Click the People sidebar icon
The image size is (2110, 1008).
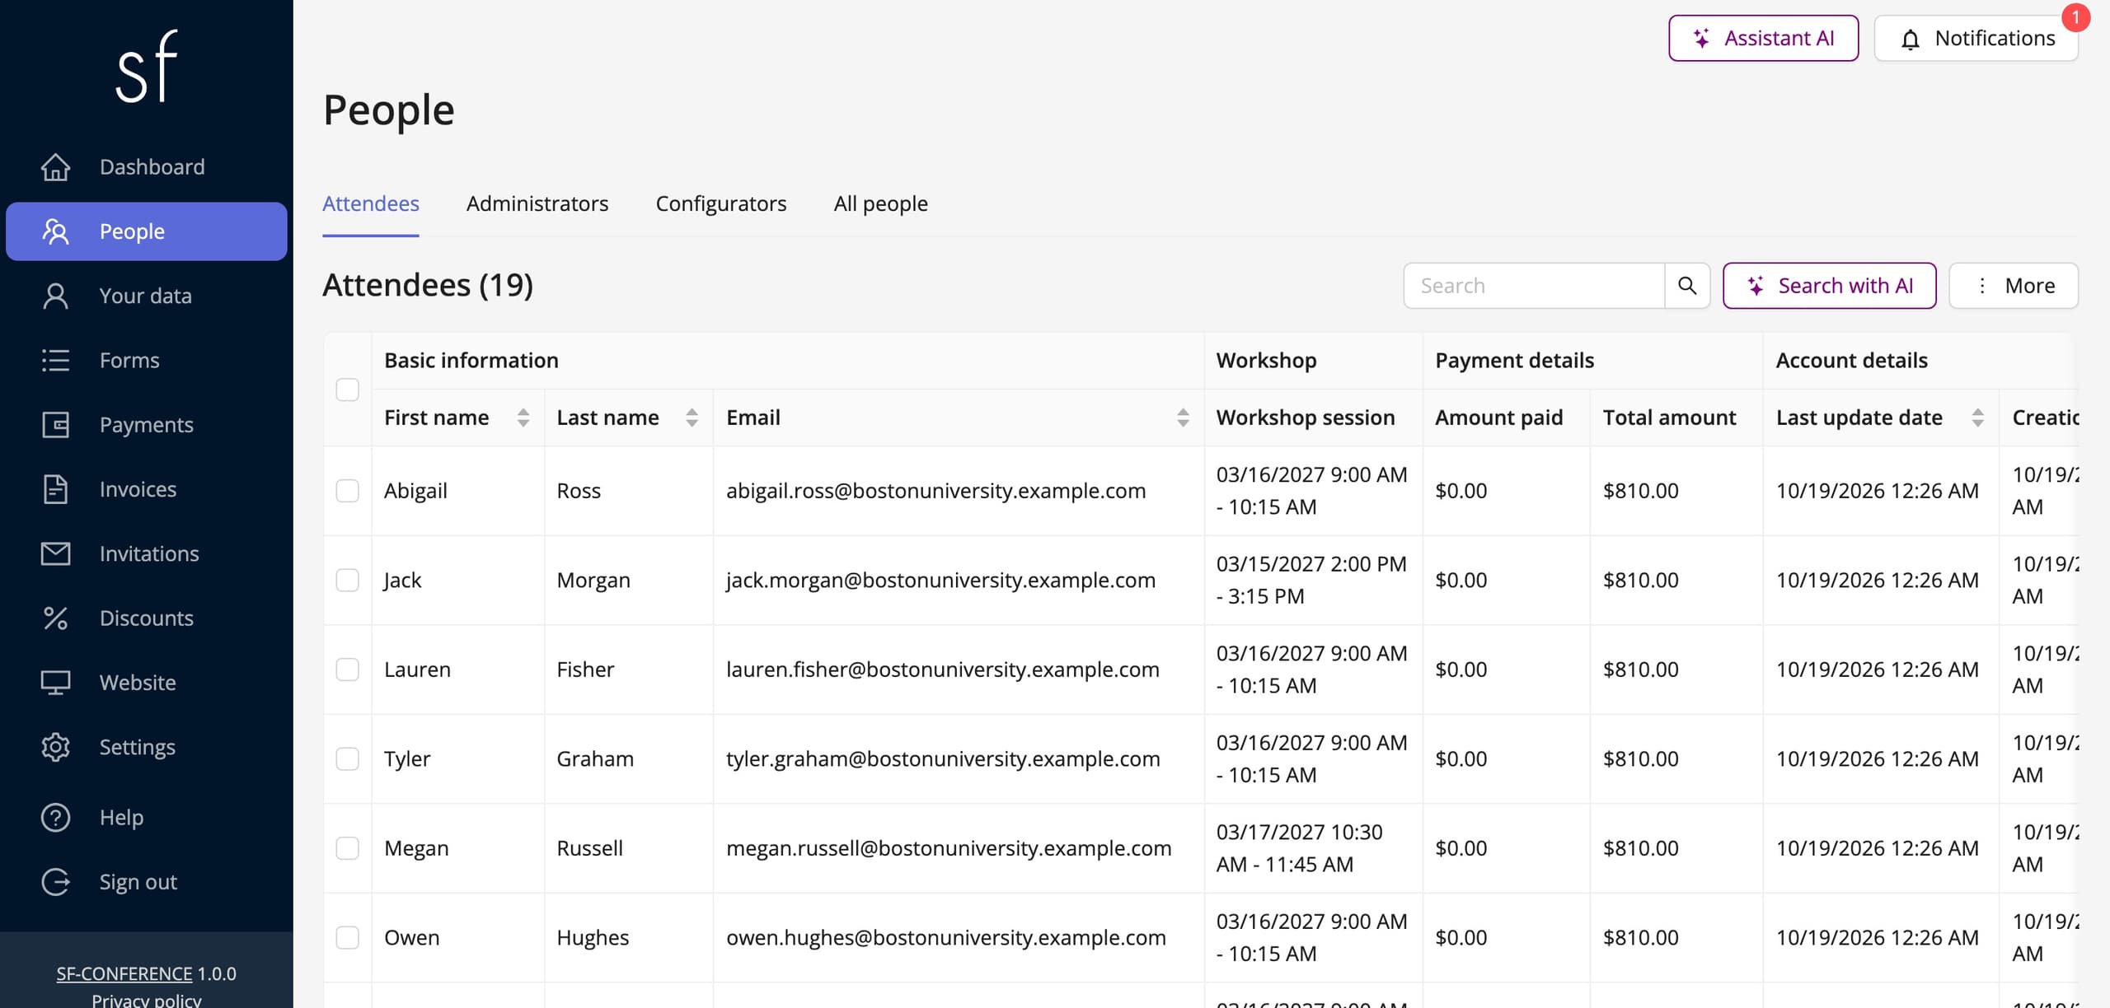point(55,231)
